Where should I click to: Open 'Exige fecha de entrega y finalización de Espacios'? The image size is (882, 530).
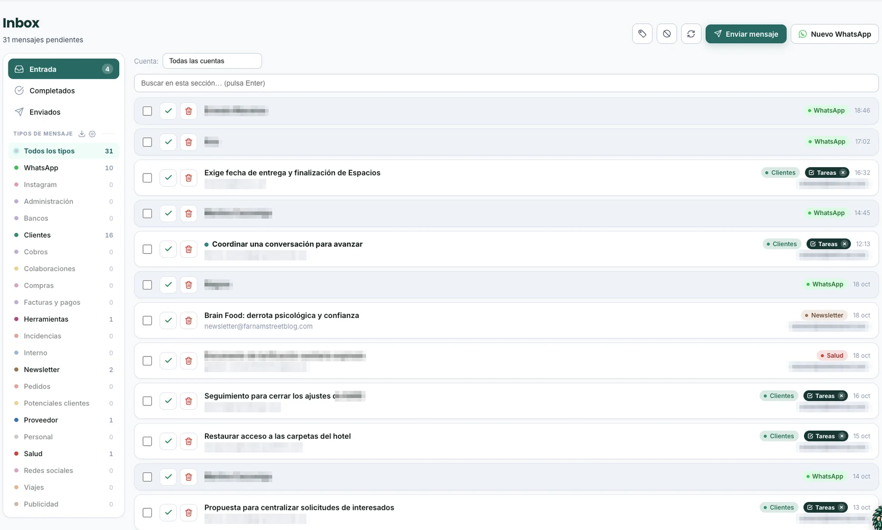pos(292,172)
